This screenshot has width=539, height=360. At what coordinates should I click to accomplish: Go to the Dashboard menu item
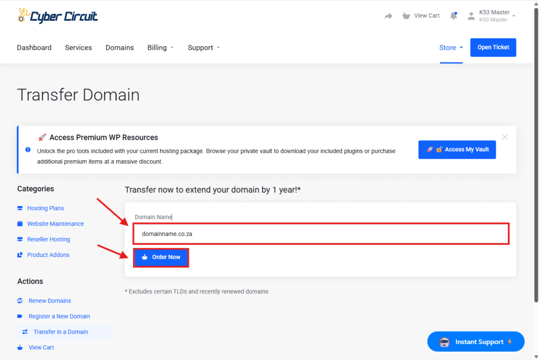(x=34, y=47)
